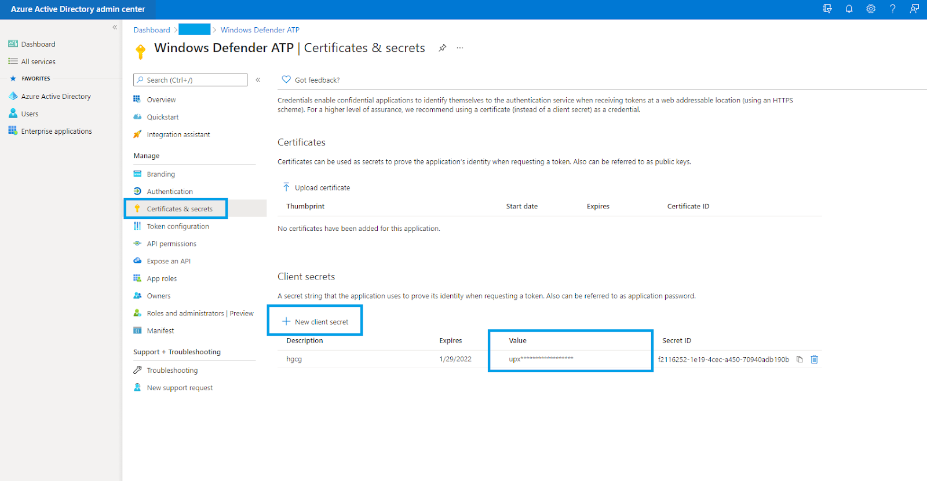The width and height of the screenshot is (927, 481).
Task: Click the Expose an API cloud icon
Action: click(137, 260)
